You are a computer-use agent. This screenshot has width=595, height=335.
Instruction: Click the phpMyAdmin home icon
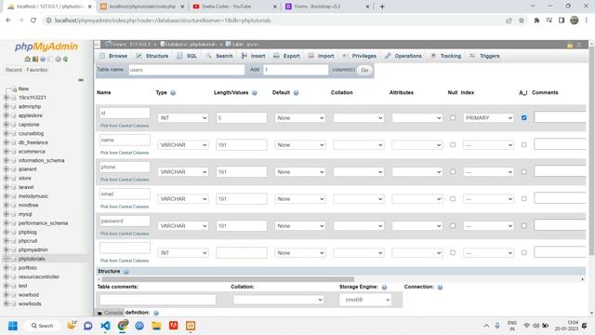[x=27, y=60]
